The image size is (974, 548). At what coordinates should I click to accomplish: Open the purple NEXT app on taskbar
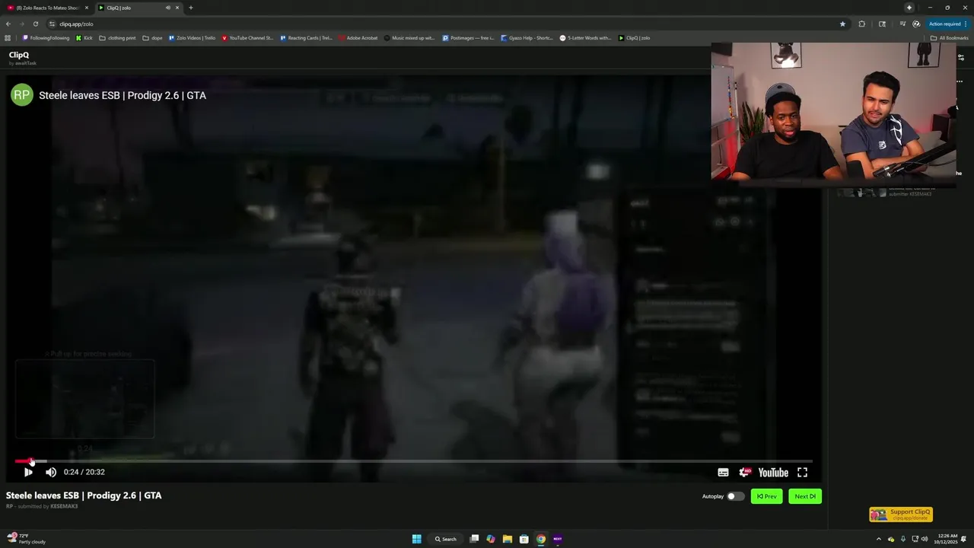[558, 539]
